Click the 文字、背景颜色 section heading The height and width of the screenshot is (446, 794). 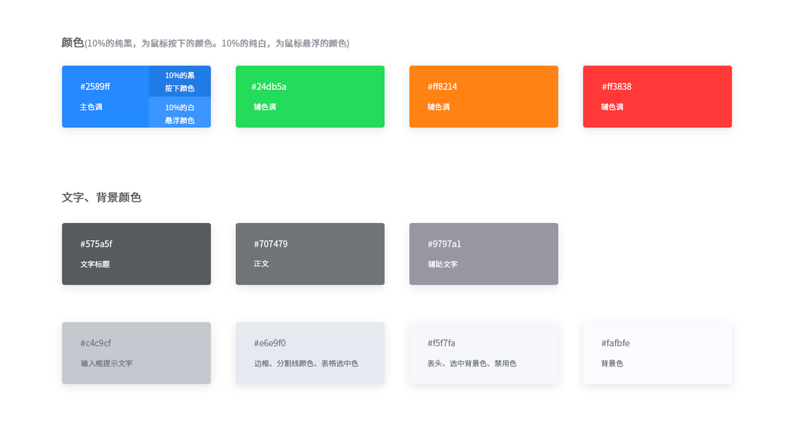(101, 197)
